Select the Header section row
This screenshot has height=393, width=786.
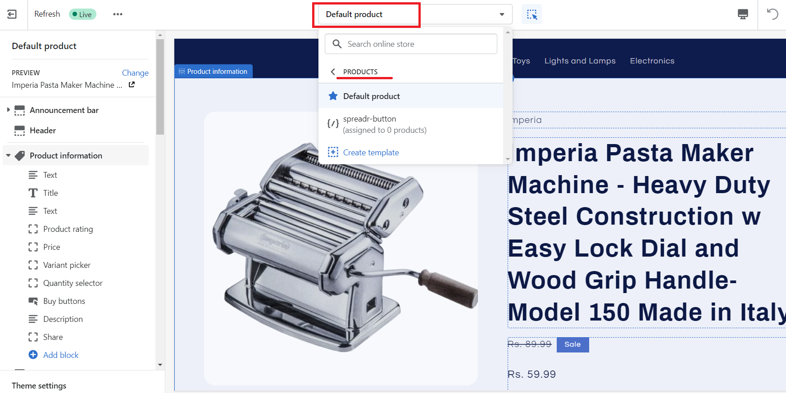click(x=76, y=131)
